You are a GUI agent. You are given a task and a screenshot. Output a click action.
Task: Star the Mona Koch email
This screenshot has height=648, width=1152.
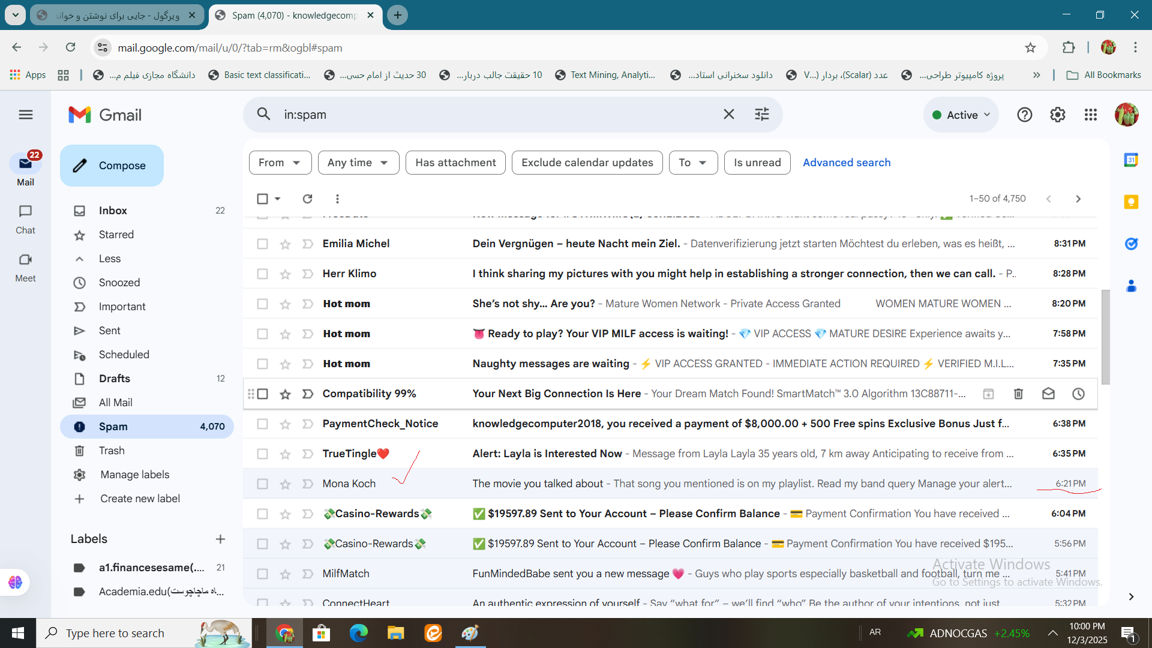(x=285, y=484)
